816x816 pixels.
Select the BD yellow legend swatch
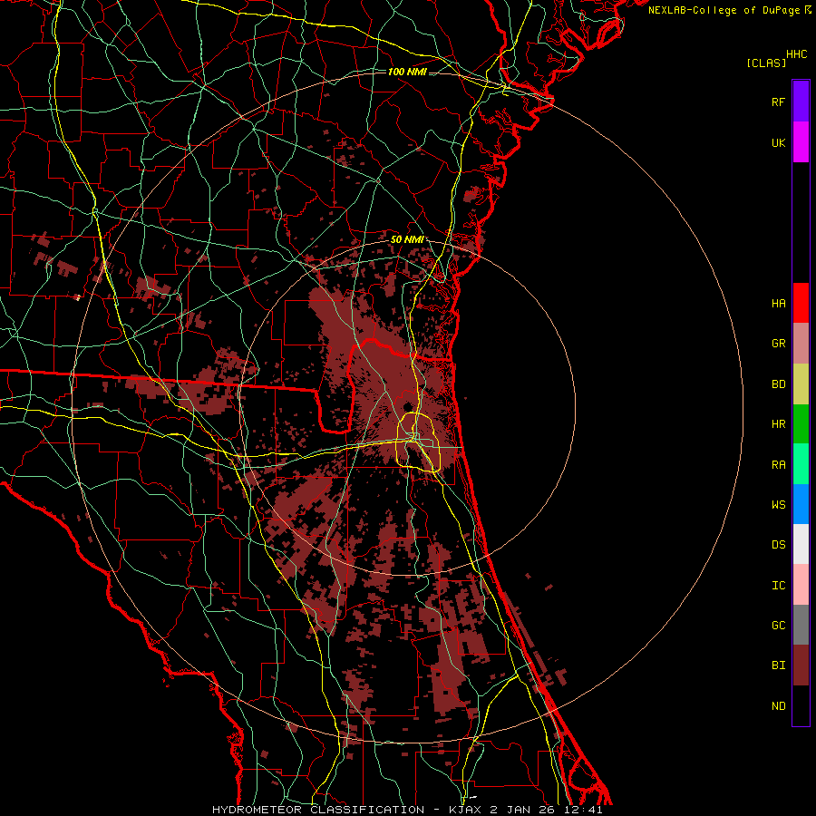click(x=801, y=384)
